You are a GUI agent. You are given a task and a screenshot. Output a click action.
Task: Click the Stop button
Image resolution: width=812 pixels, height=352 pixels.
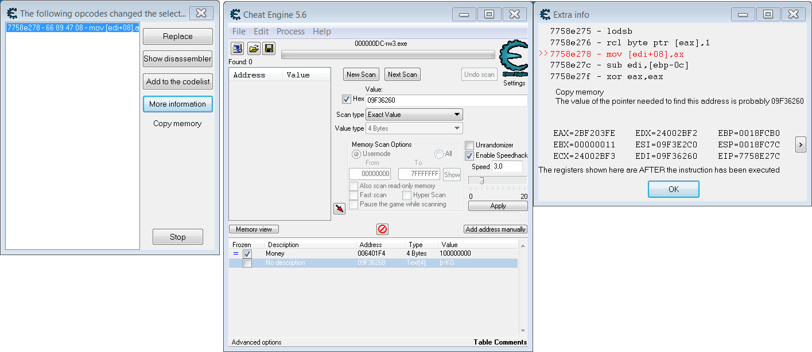click(178, 237)
